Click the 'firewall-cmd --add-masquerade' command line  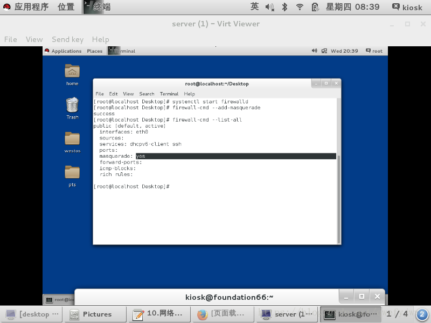pyautogui.click(x=177, y=108)
